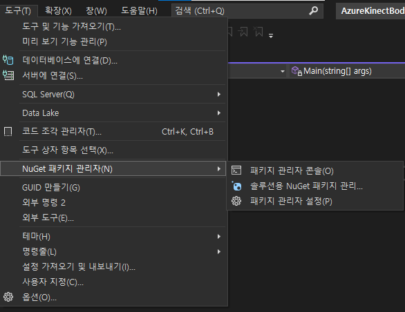Image resolution: width=405 pixels, height=312 pixels.
Task: Click the previous bookmark toolbar icon
Action: (243, 32)
